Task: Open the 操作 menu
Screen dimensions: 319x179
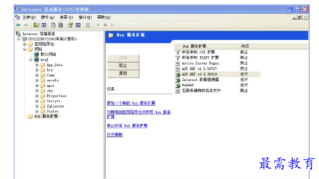Action: pos(48,17)
